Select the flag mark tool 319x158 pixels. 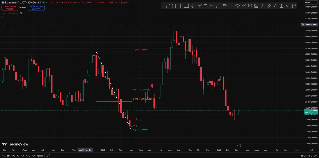(x=250, y=6)
